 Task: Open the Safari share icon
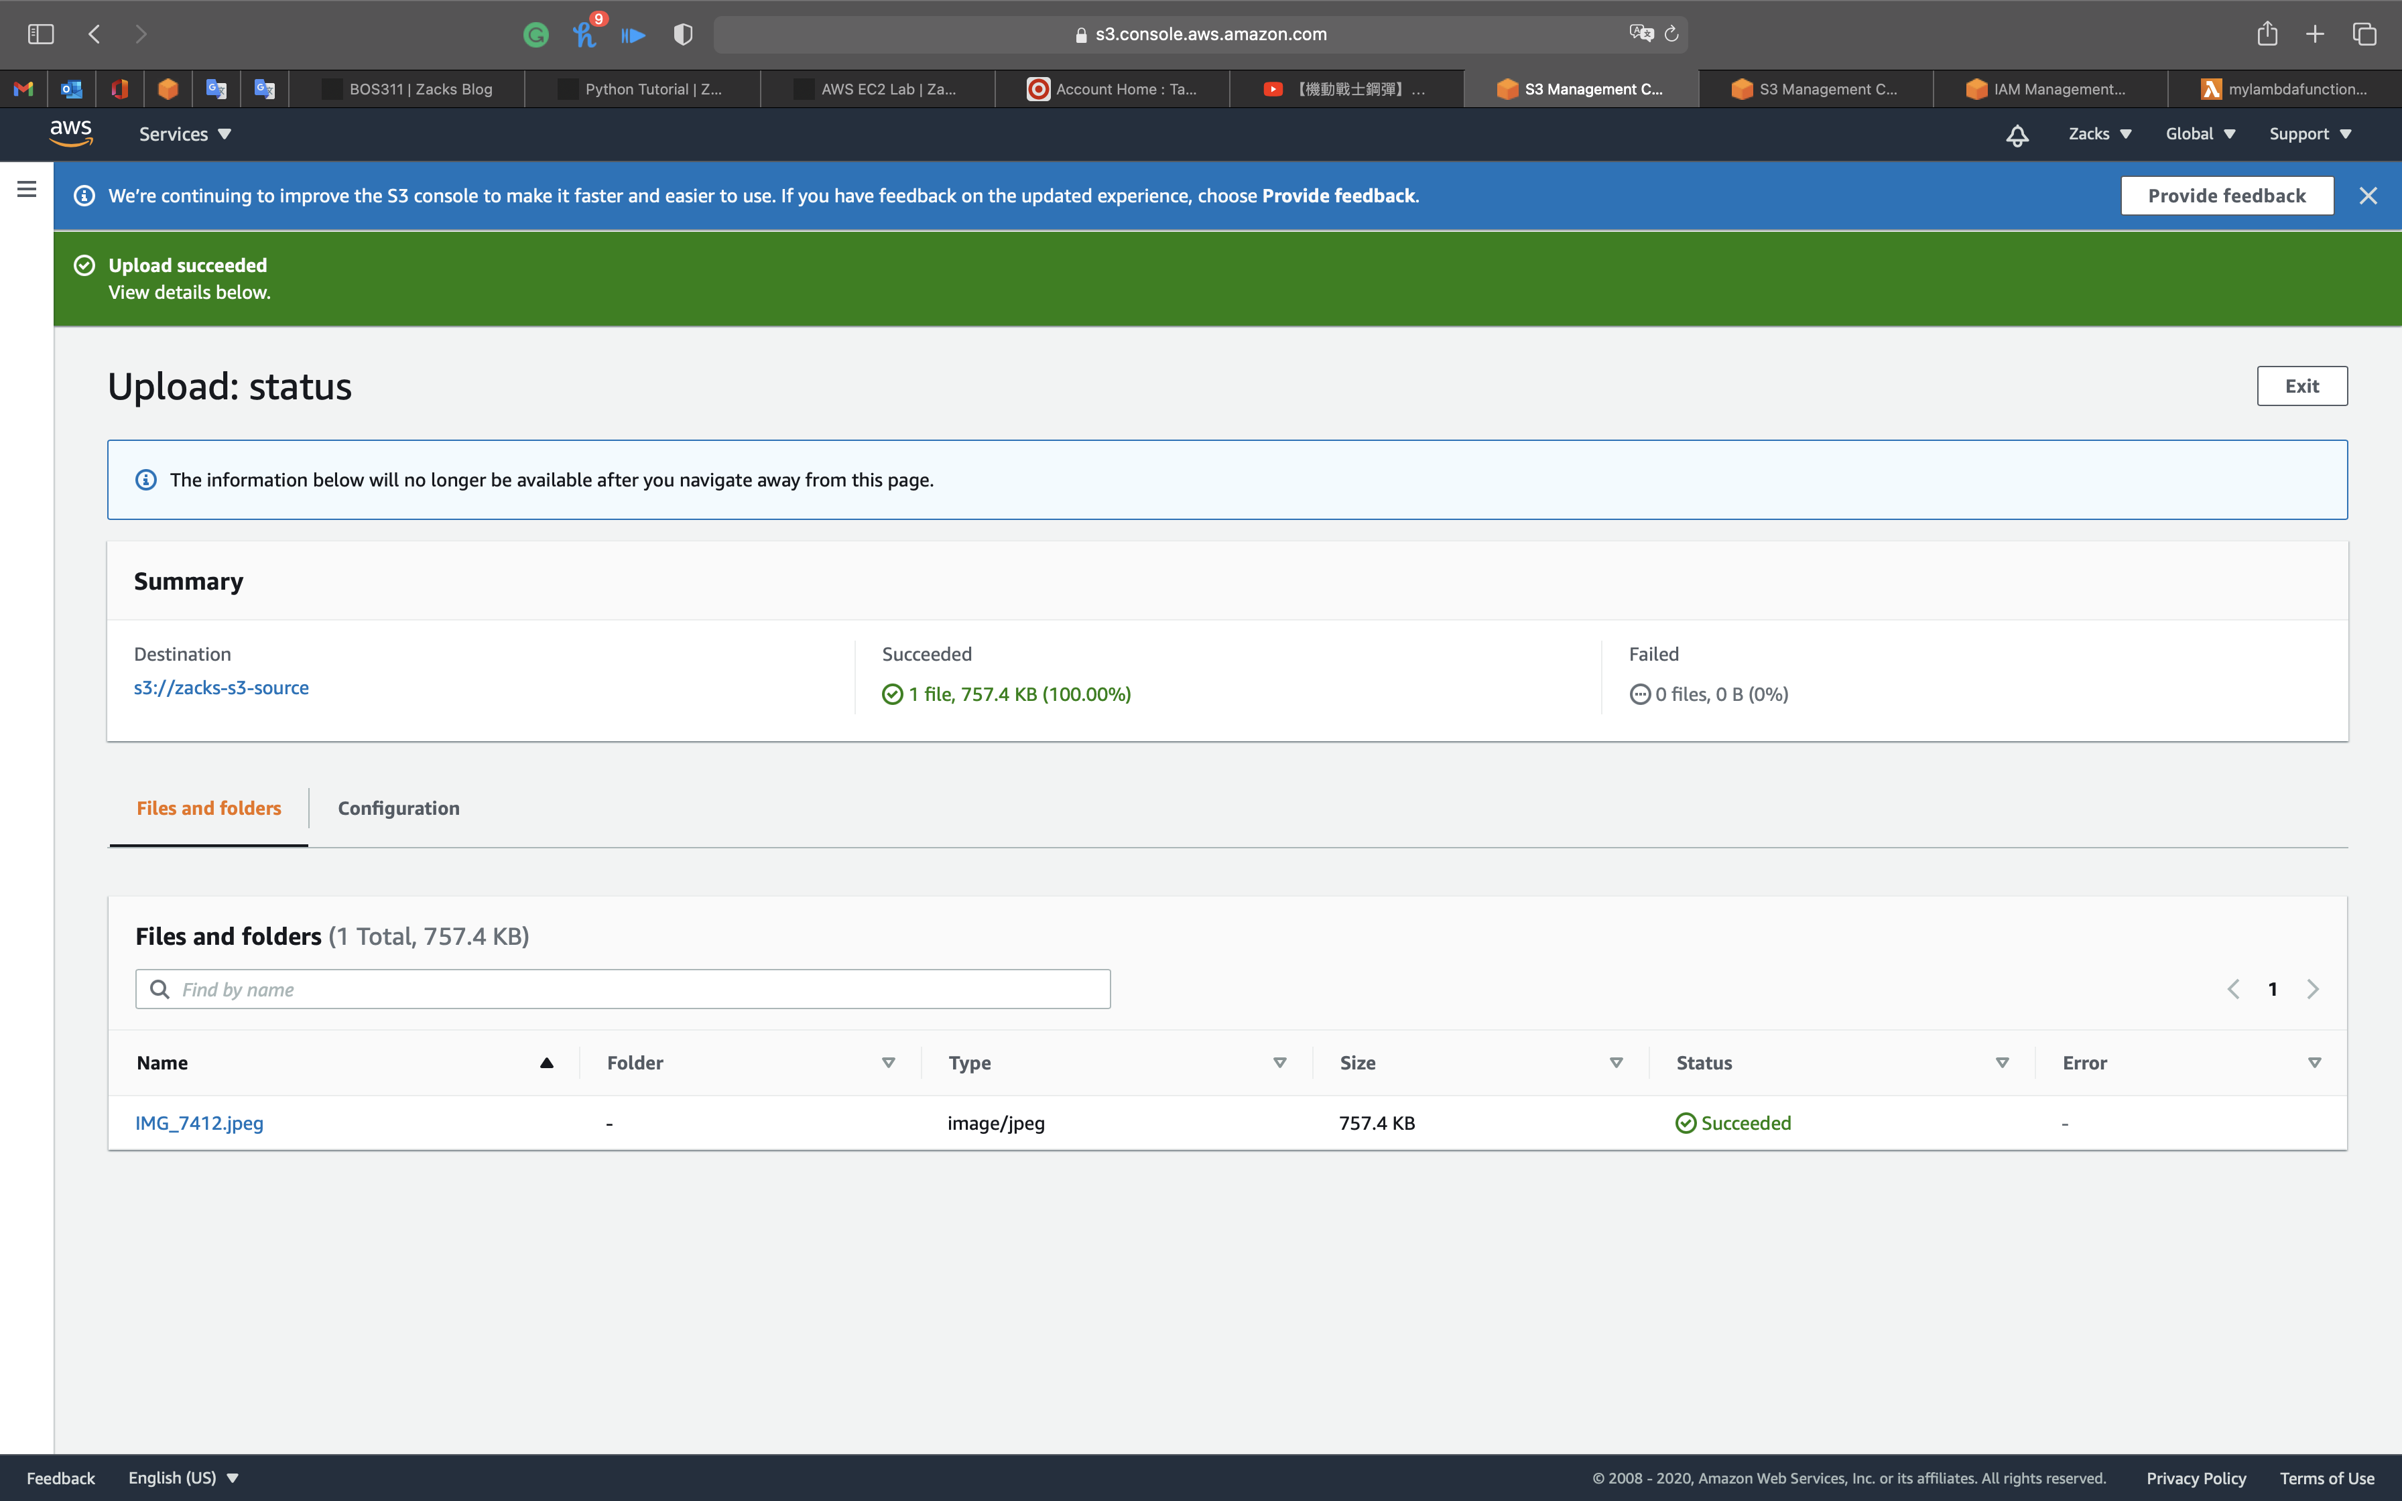pos(2267,35)
